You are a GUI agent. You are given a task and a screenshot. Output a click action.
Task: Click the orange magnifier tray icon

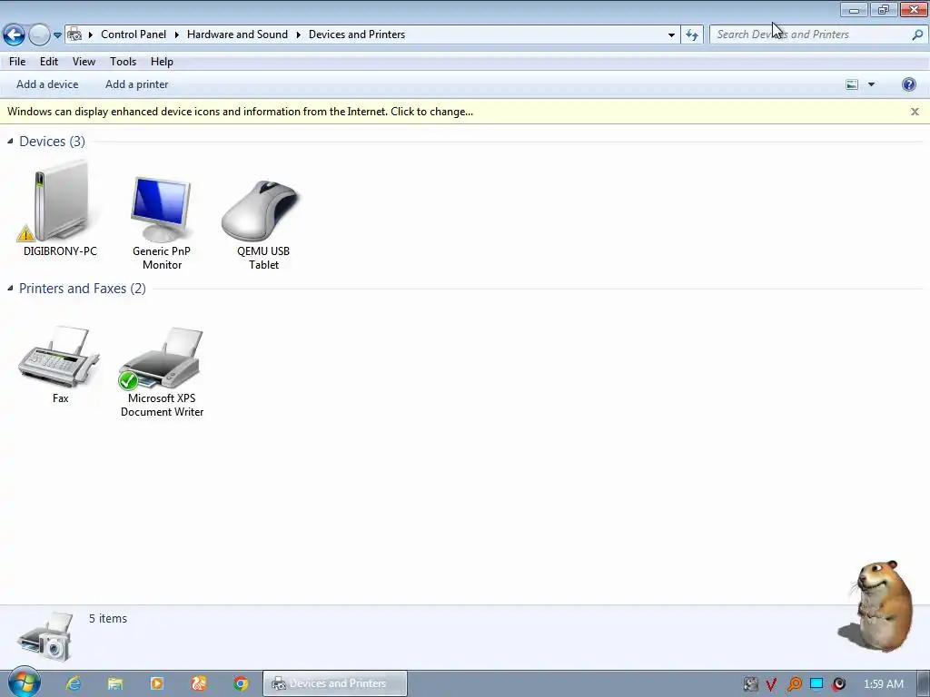[794, 684]
